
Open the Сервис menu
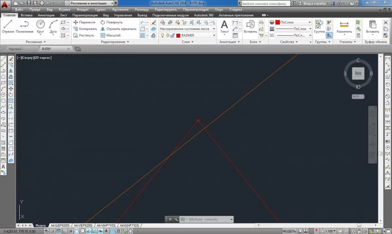(100, 9)
